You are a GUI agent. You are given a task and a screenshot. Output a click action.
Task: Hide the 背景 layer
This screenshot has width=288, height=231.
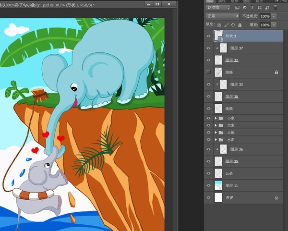208,197
